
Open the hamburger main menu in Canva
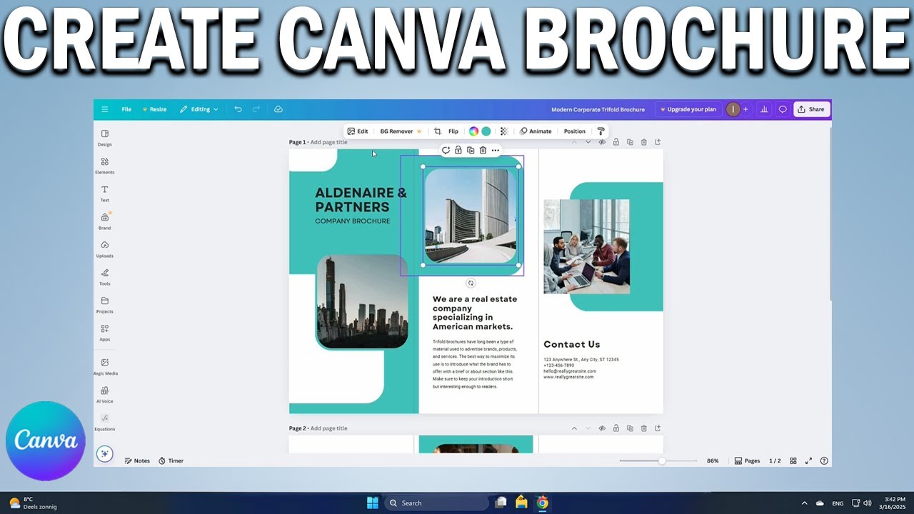104,109
